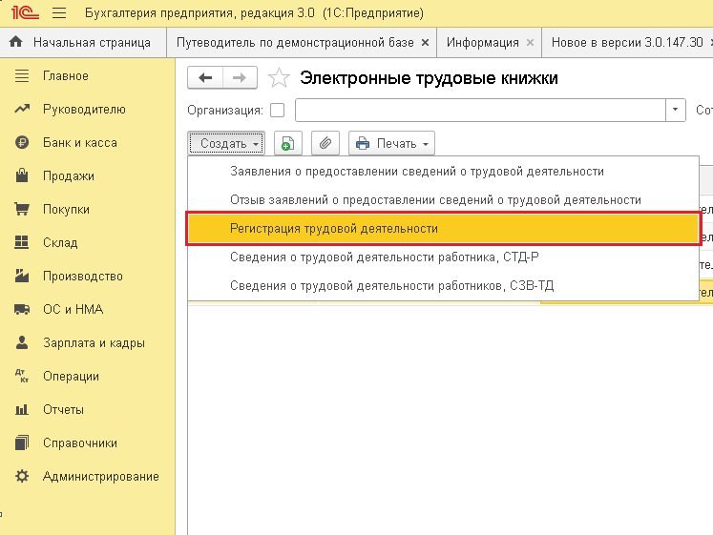
Task: Click the back navigation arrow
Action: pyautogui.click(x=205, y=78)
